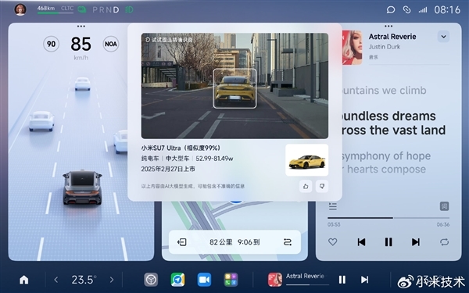This screenshot has height=293, width=469.
Task: Toggle repeat mode in music player
Action: (444, 241)
